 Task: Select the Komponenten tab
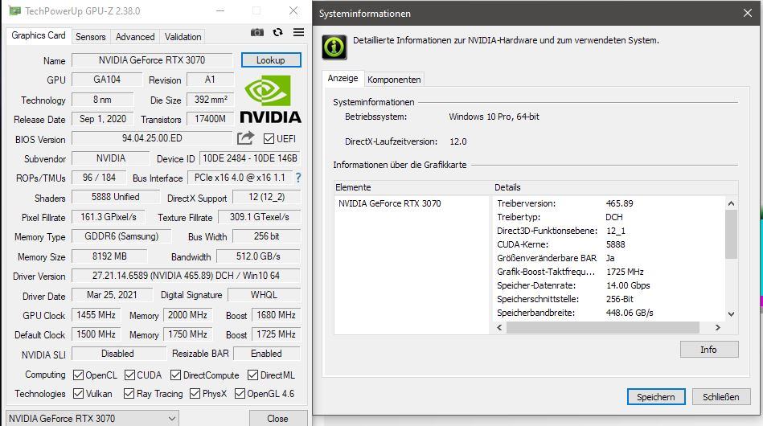[394, 80]
